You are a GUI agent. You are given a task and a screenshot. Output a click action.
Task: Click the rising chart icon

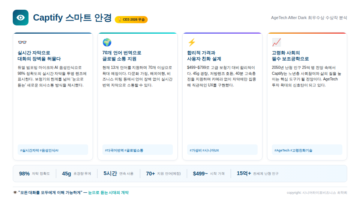(x=276, y=42)
